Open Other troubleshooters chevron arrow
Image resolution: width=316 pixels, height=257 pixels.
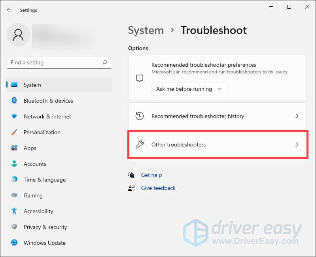point(297,144)
